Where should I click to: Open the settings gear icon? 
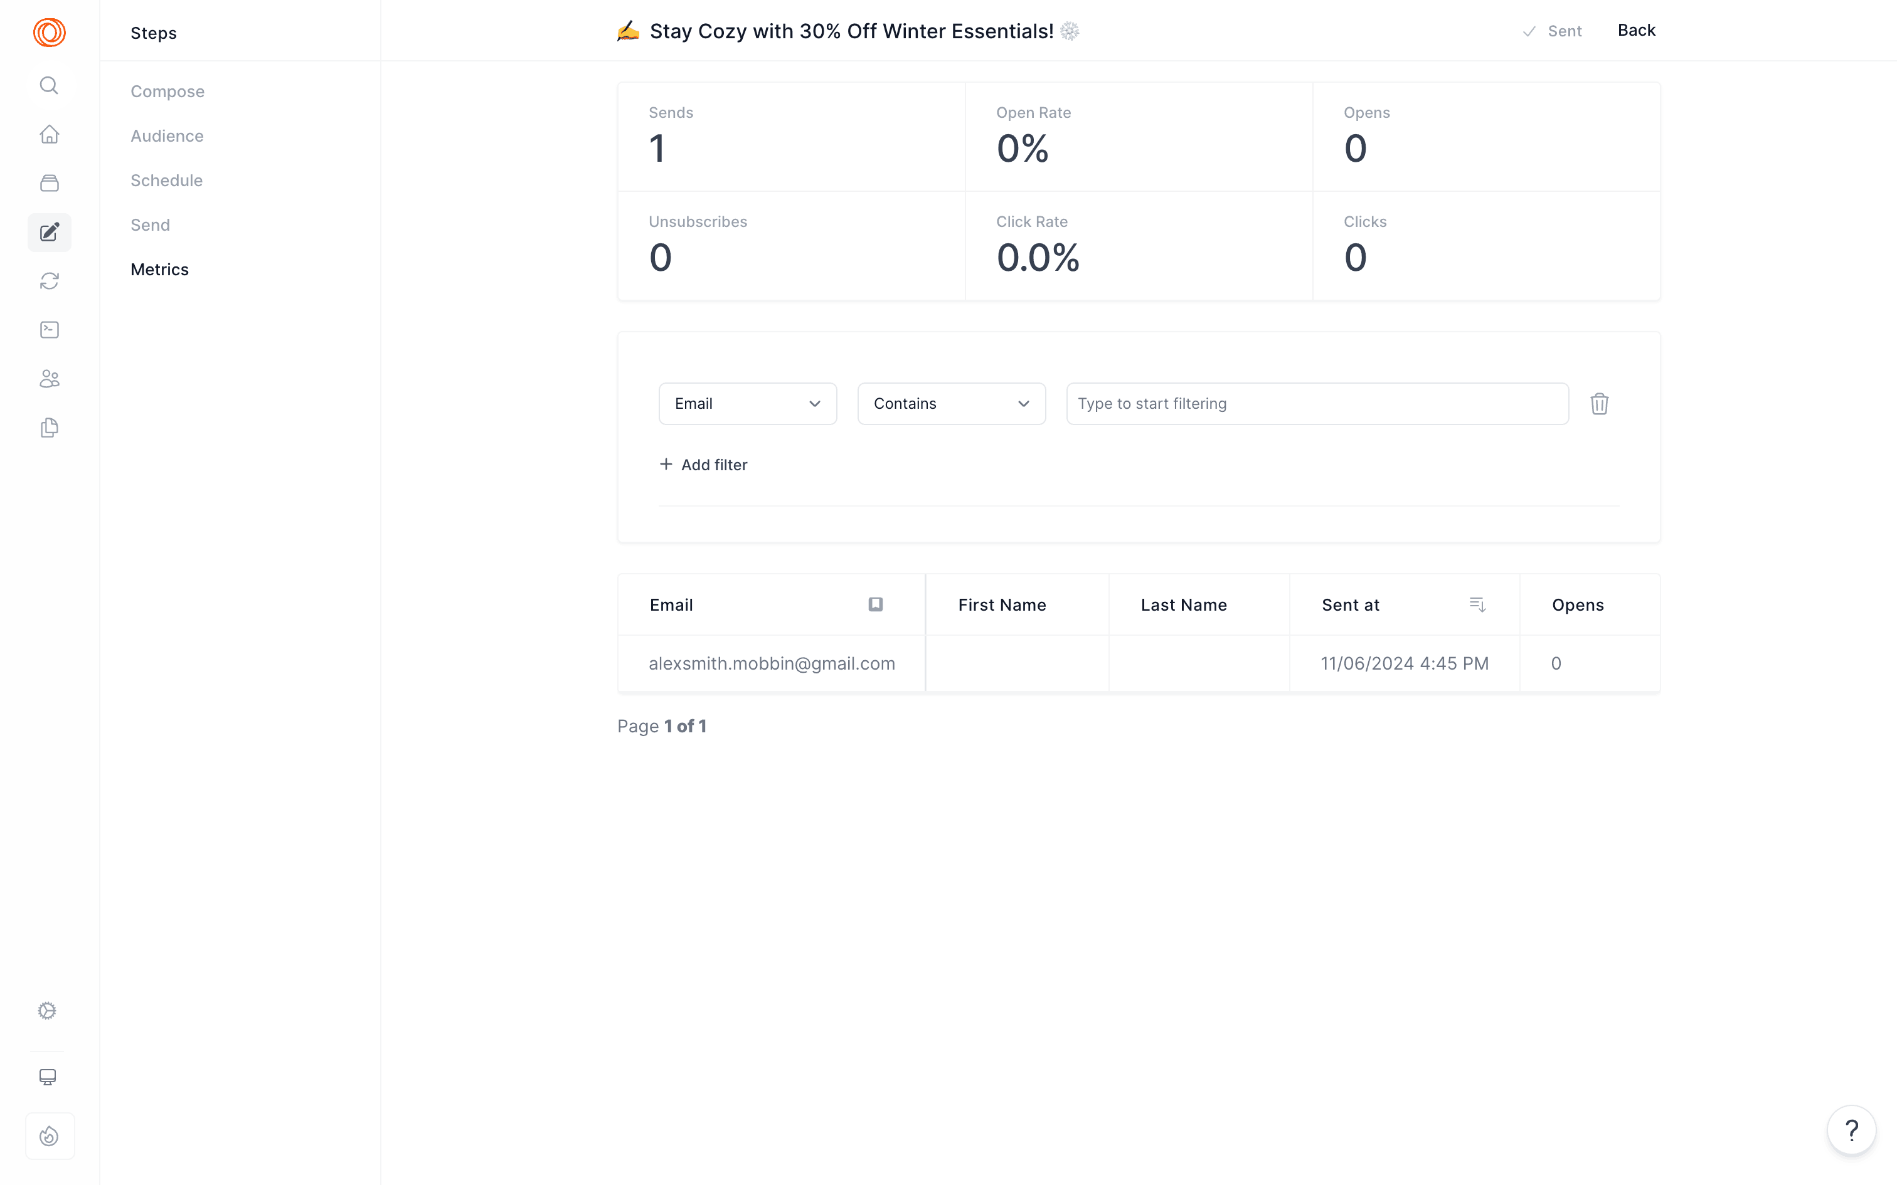click(46, 1010)
